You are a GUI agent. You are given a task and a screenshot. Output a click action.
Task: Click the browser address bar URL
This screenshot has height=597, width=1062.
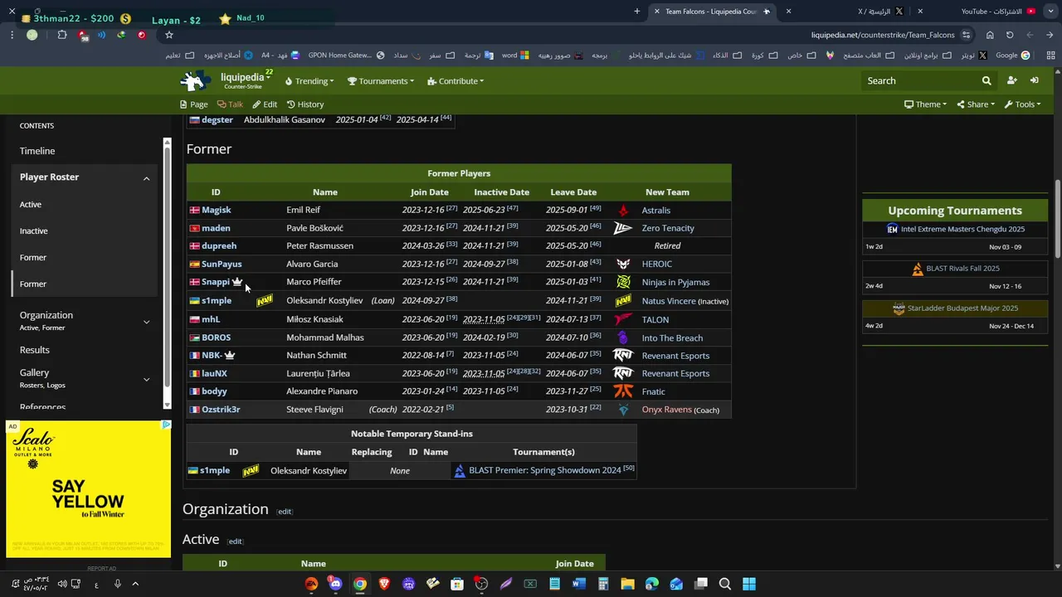coord(883,35)
